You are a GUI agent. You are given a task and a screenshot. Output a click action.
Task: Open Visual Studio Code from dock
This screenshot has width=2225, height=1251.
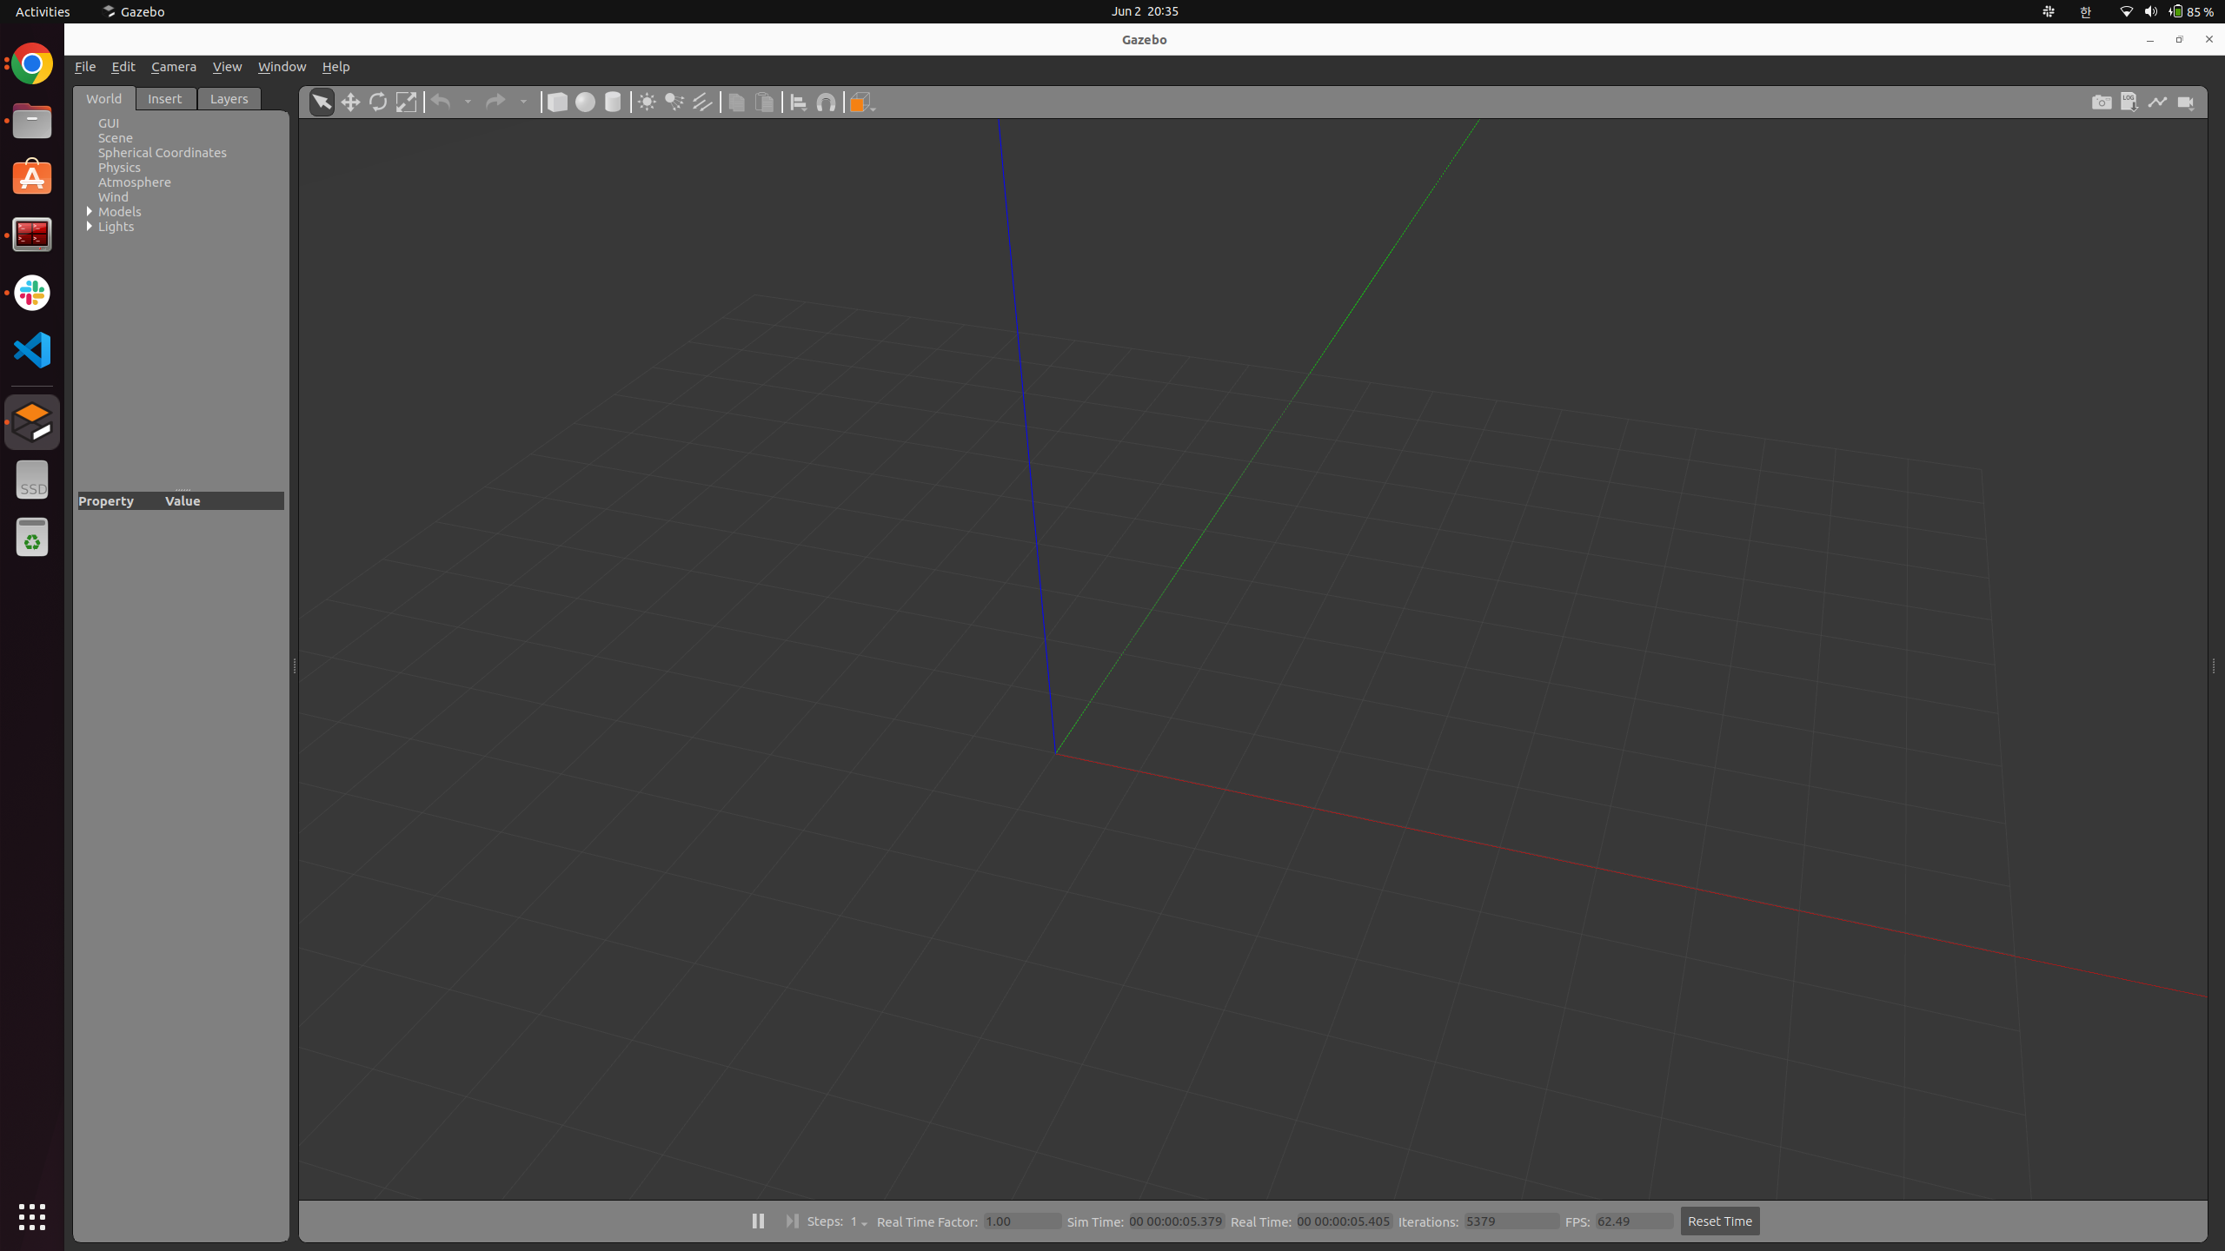pyautogui.click(x=32, y=350)
